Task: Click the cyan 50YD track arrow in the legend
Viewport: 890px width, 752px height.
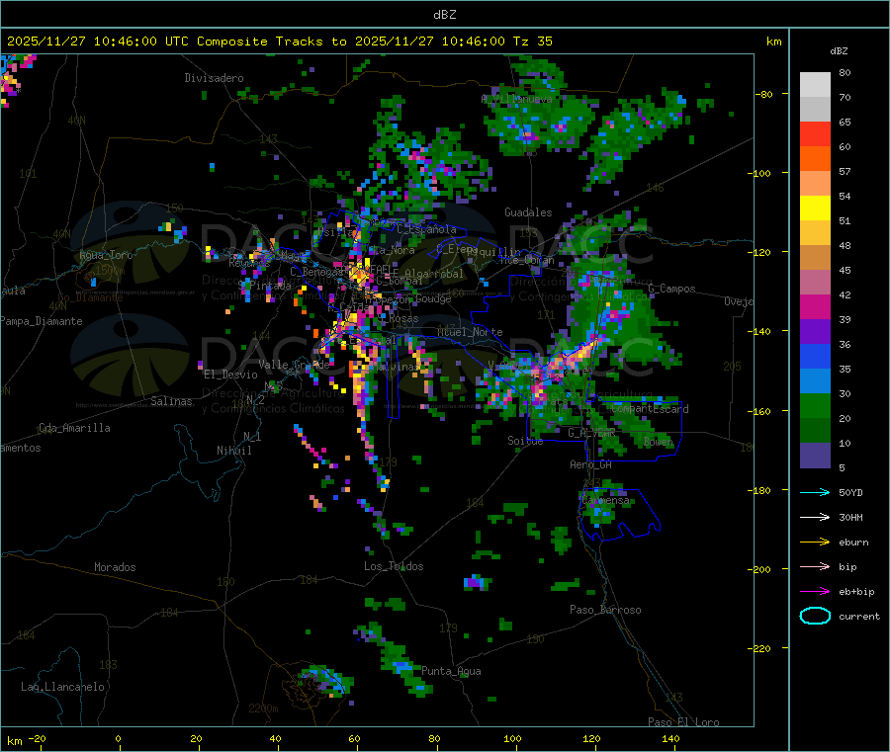Action: click(x=815, y=492)
